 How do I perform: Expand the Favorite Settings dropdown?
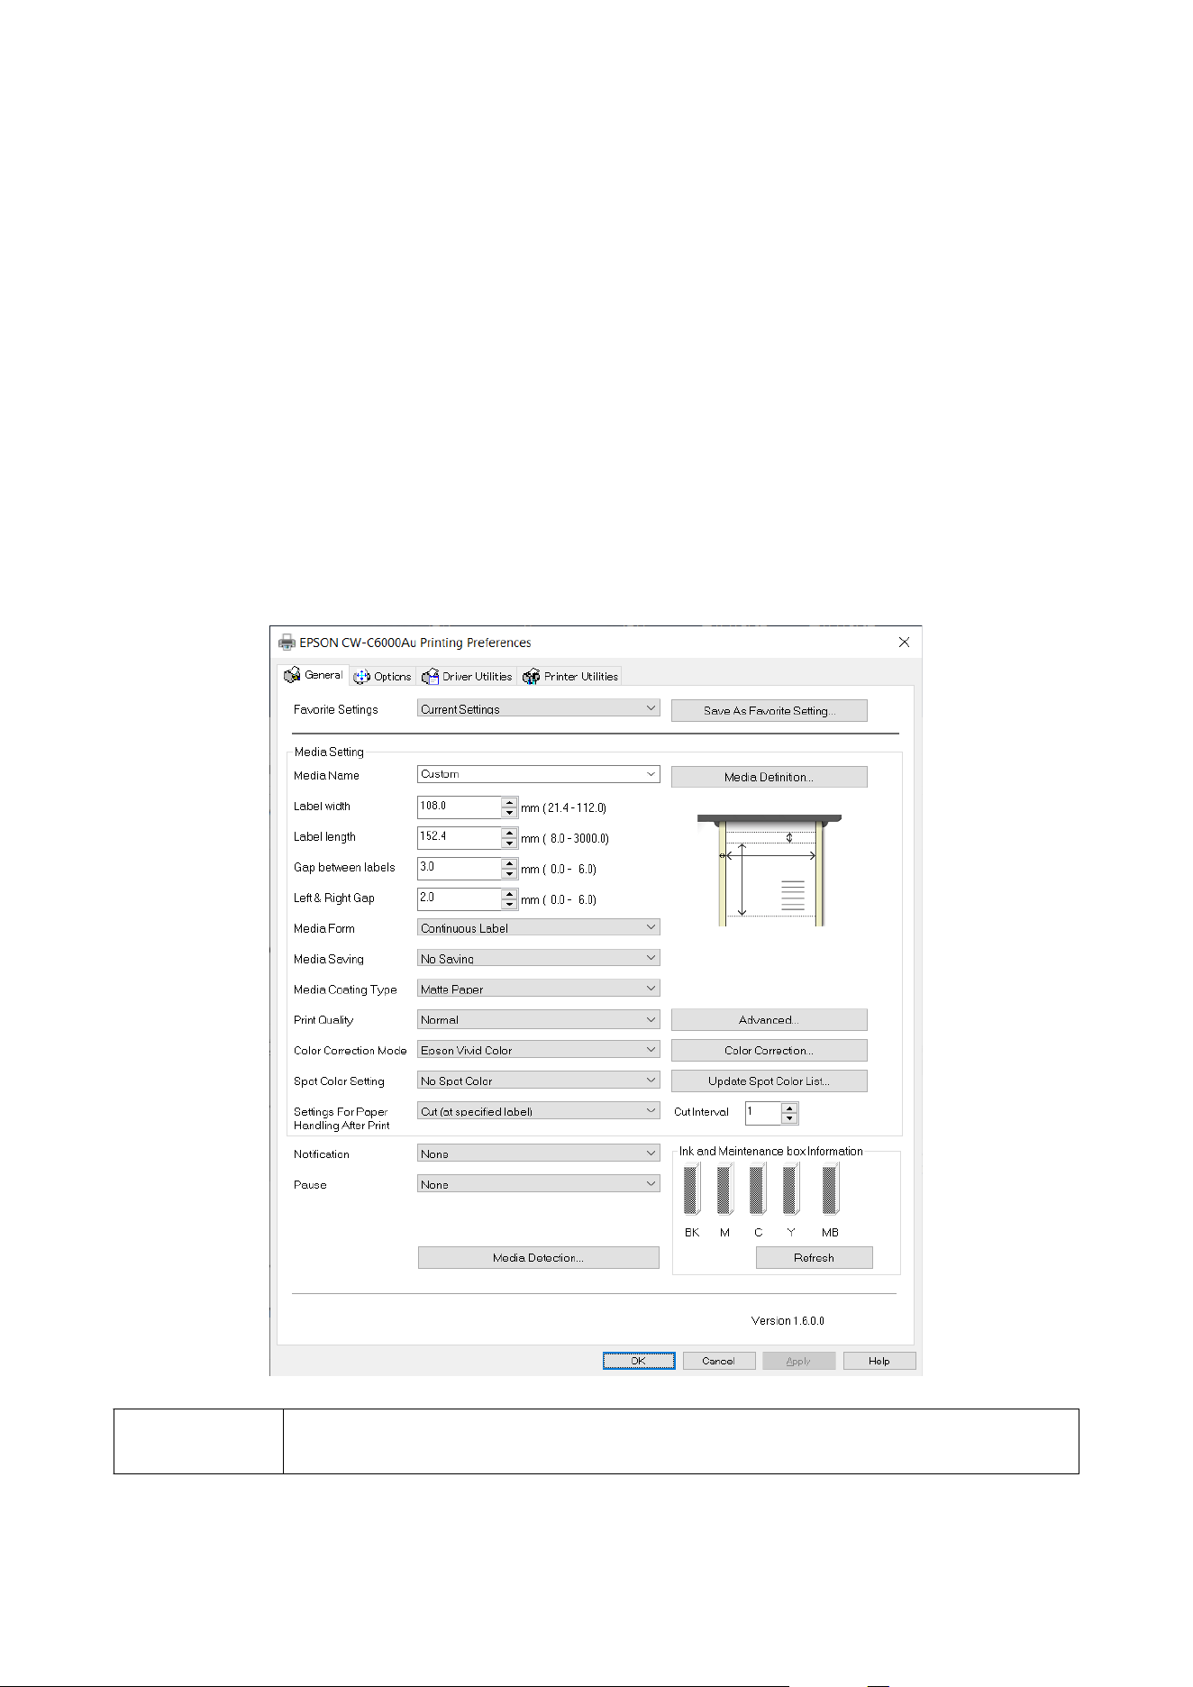(x=539, y=709)
